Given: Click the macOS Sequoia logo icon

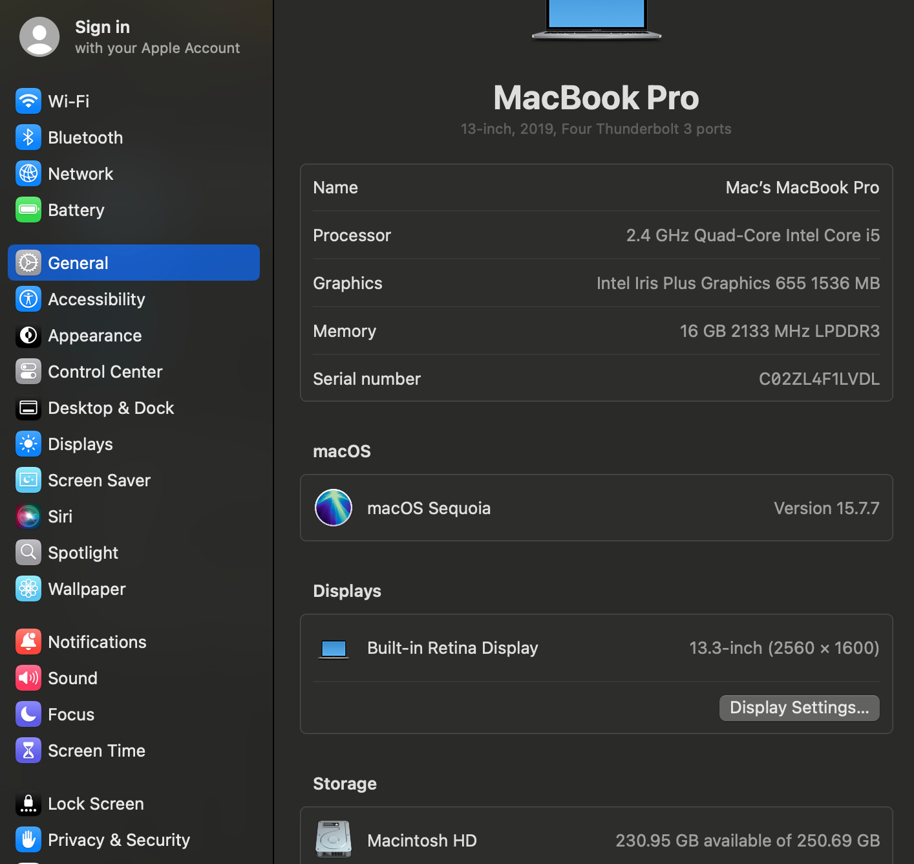Looking at the screenshot, I should [334, 508].
